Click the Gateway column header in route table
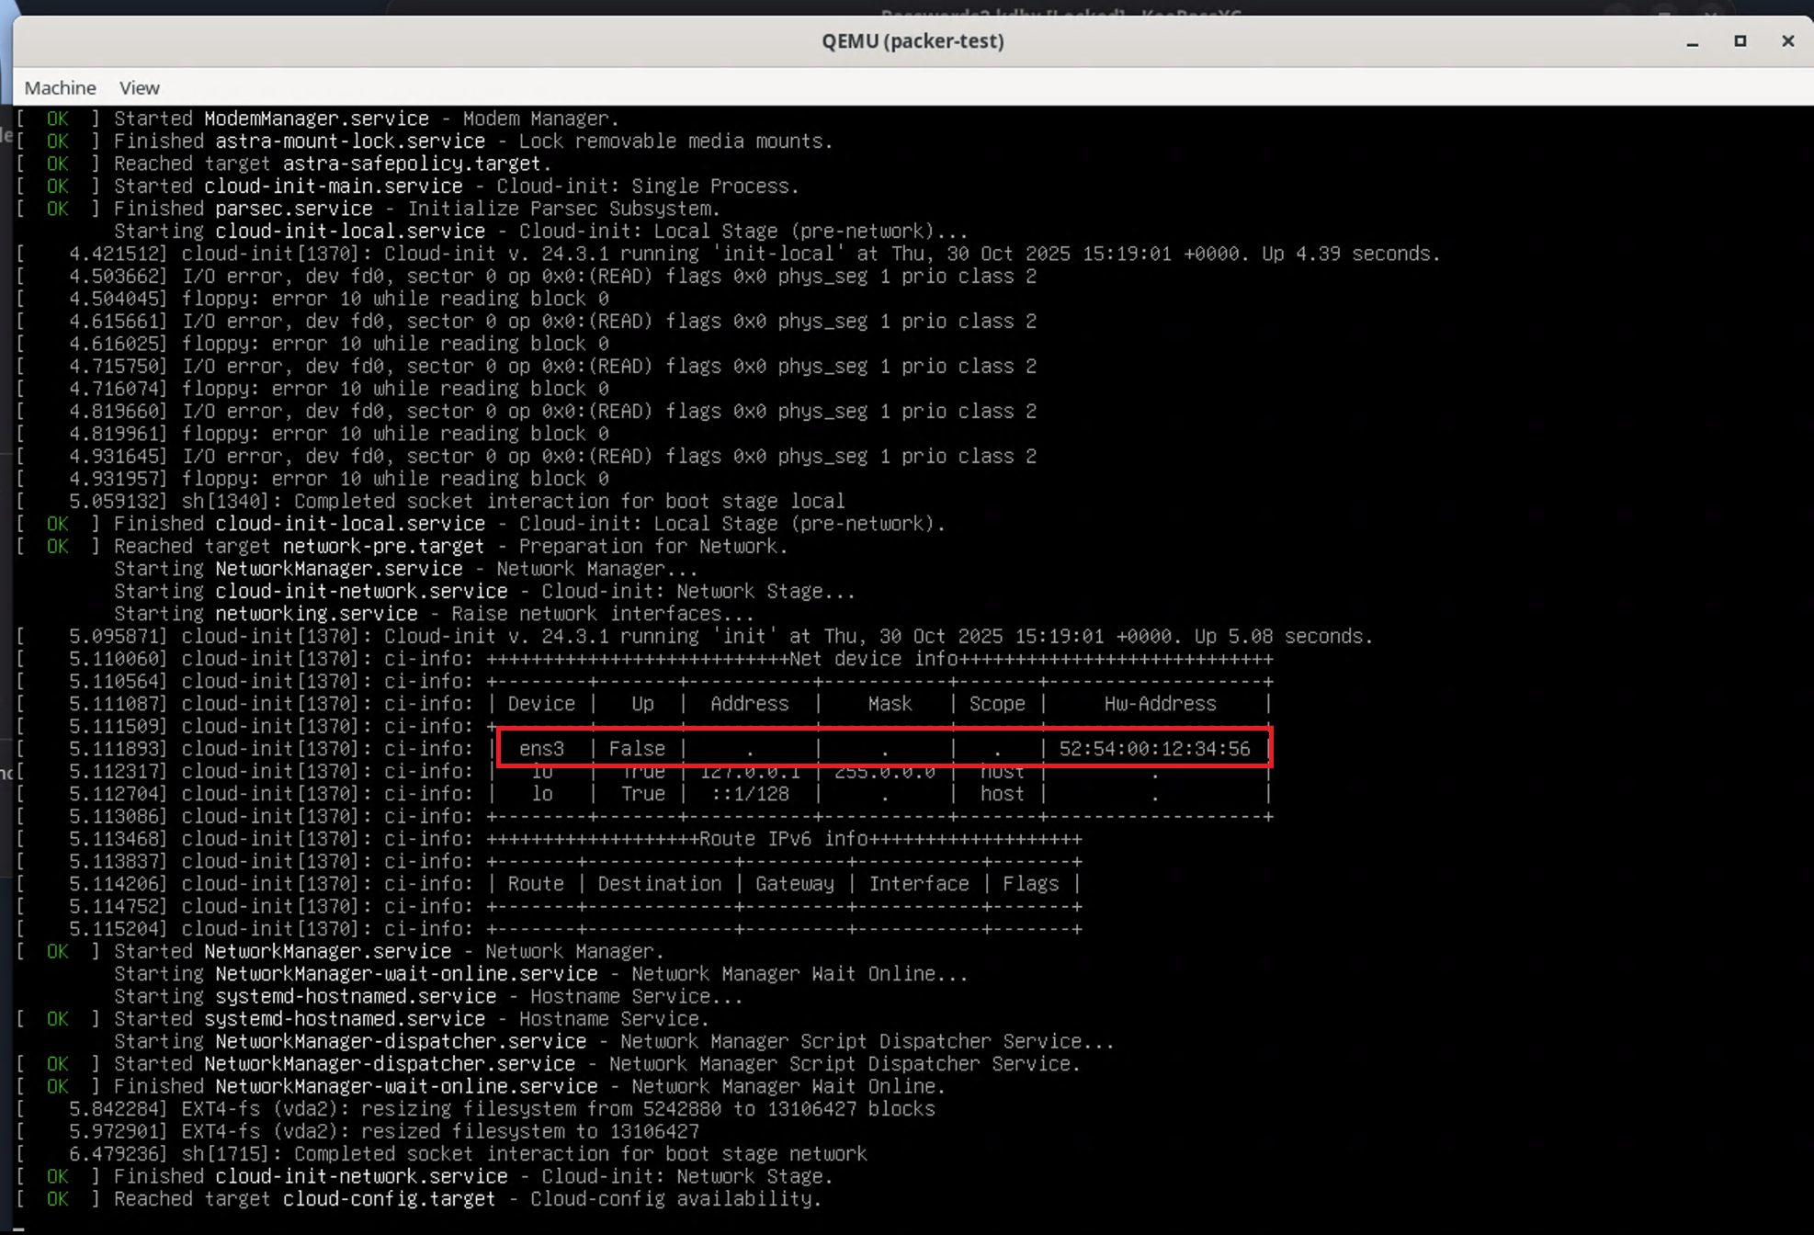 (794, 884)
